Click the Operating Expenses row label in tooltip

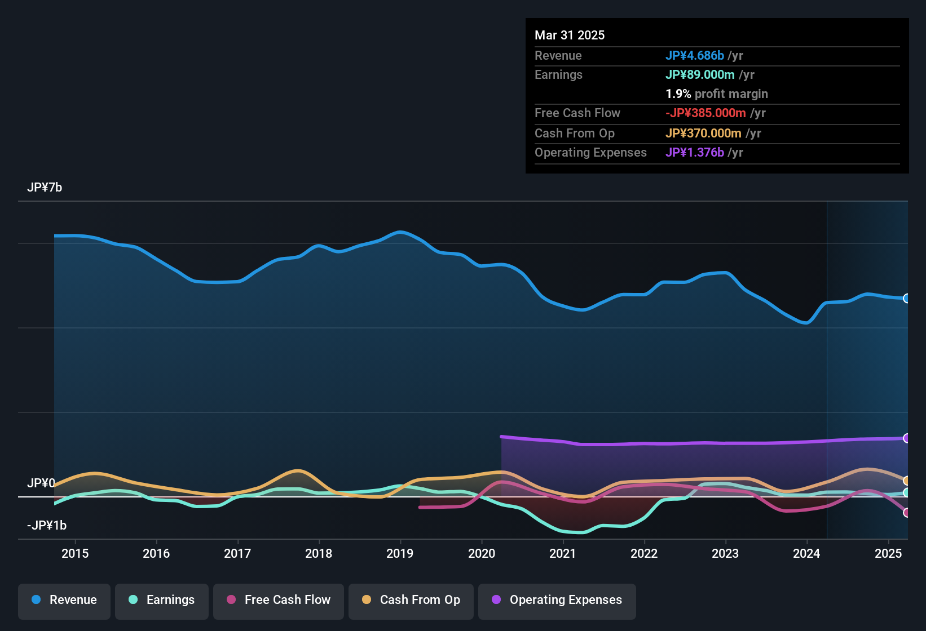[590, 152]
